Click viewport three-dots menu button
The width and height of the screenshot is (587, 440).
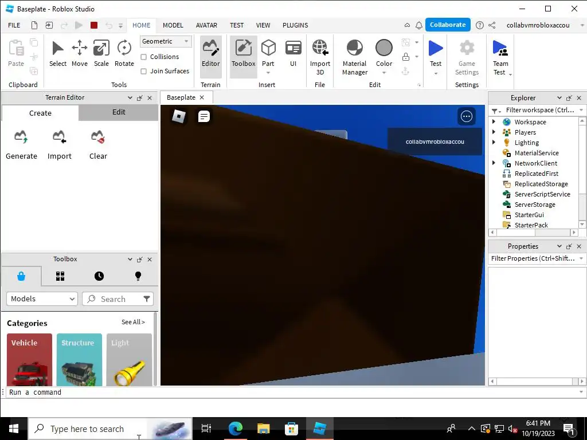click(x=467, y=116)
